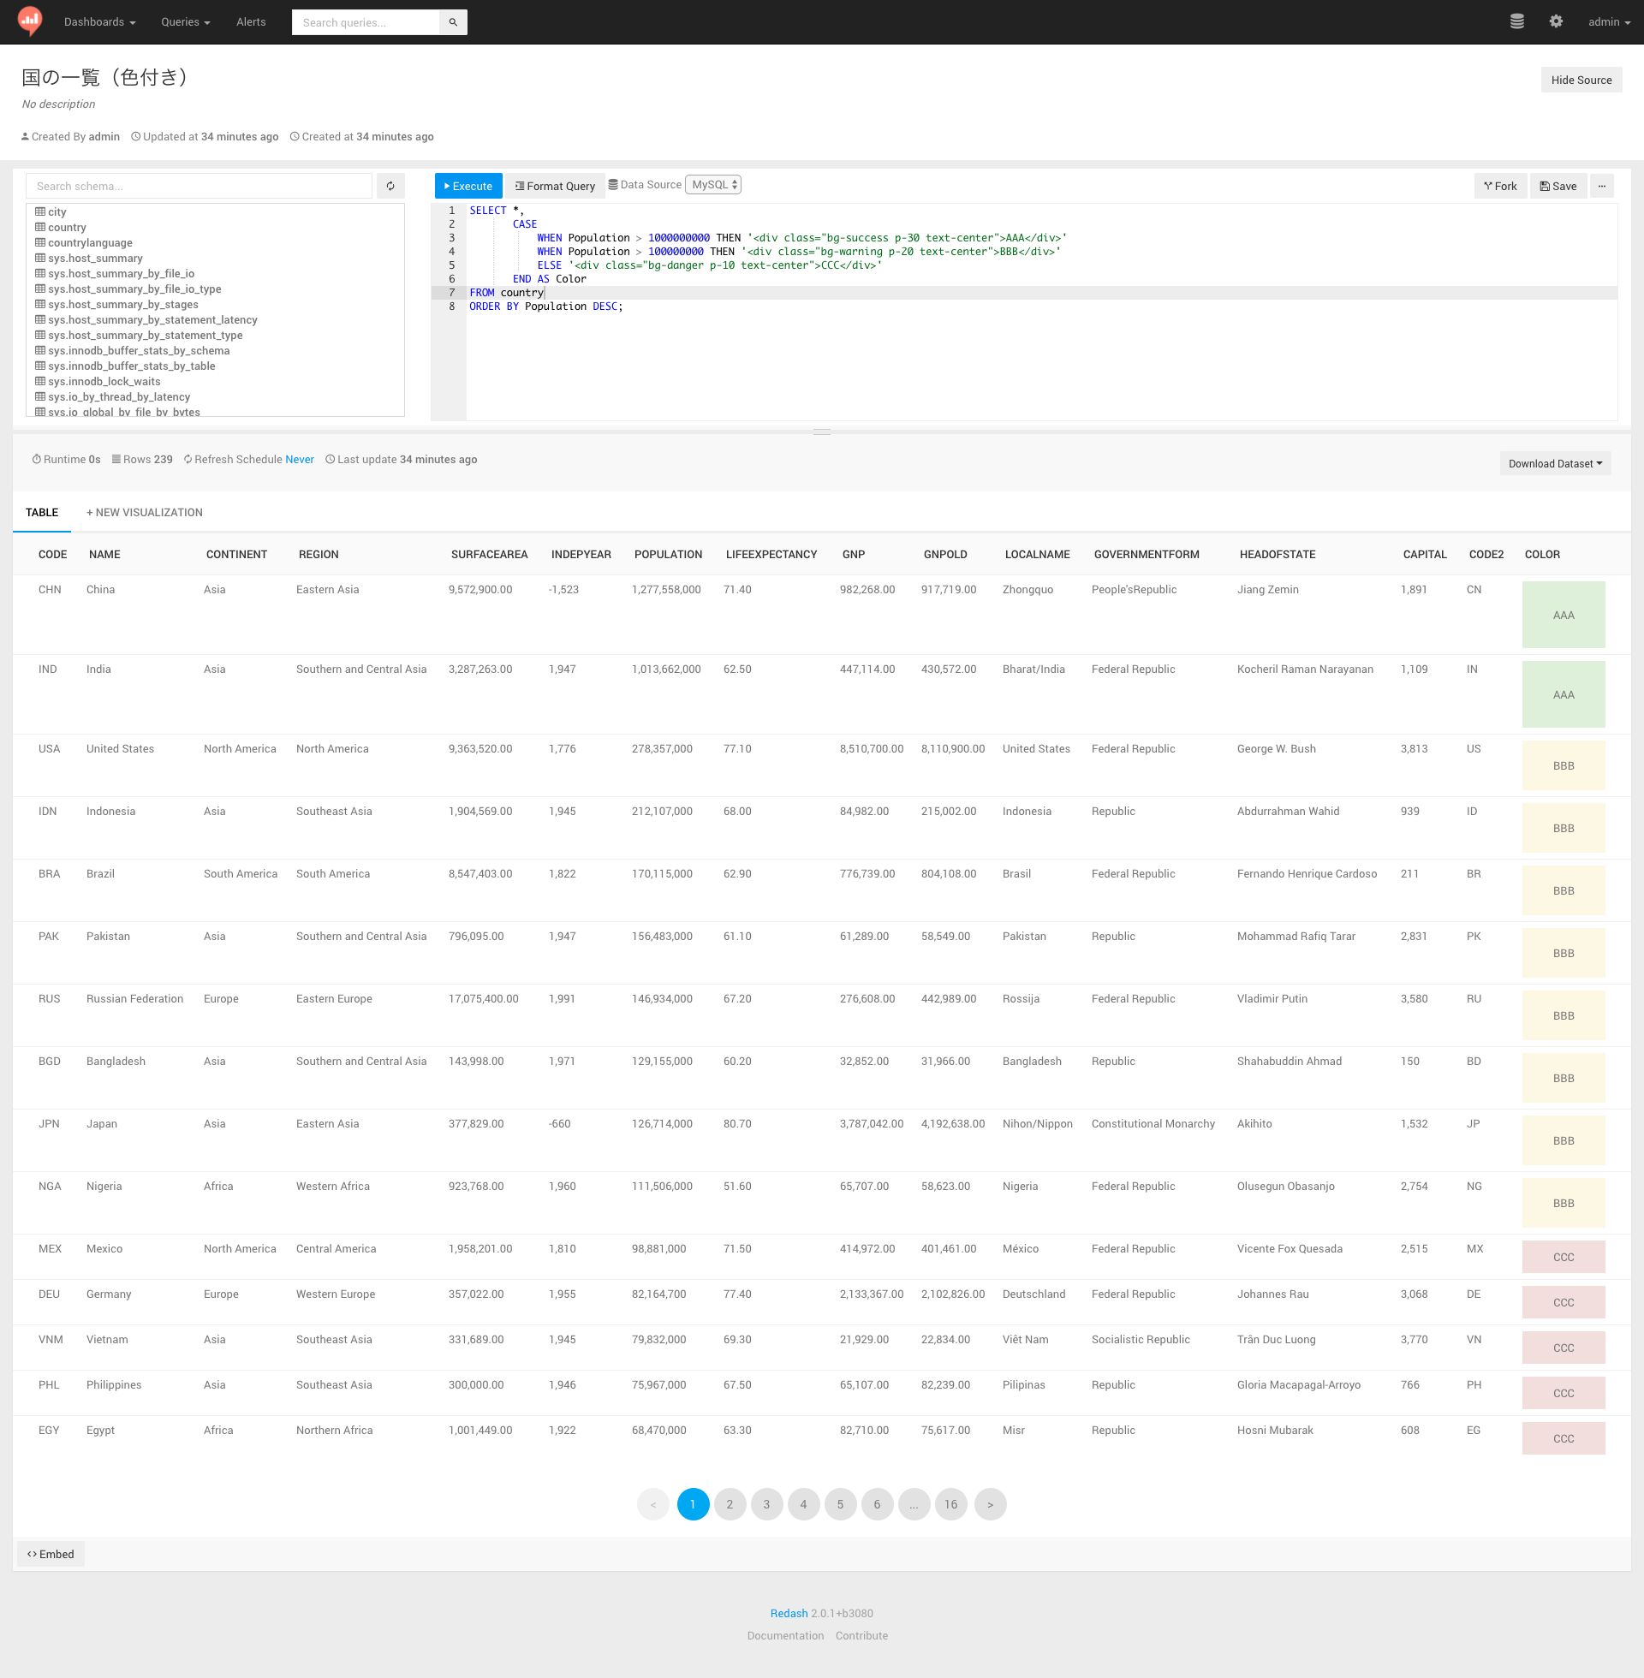Execute the query

click(x=468, y=186)
